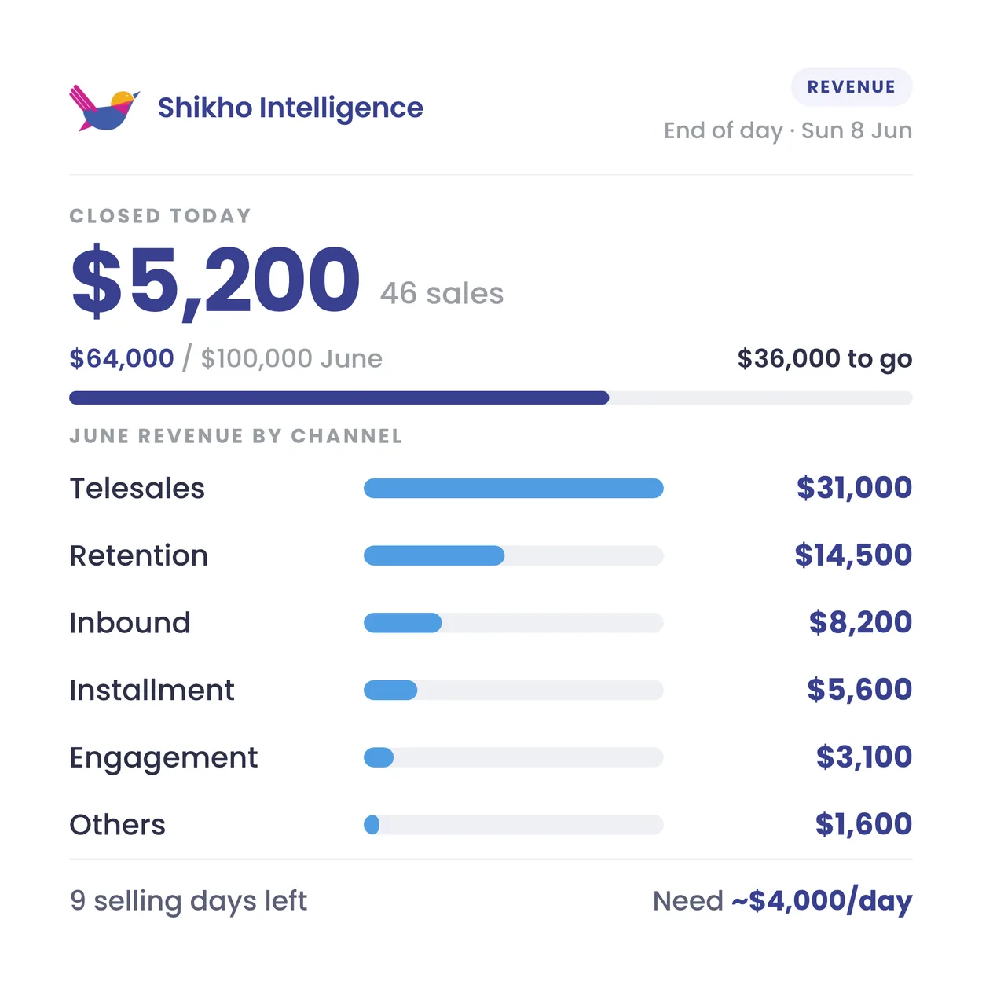The width and height of the screenshot is (982, 982).
Task: Click the Retention revenue bar
Action: point(514,556)
